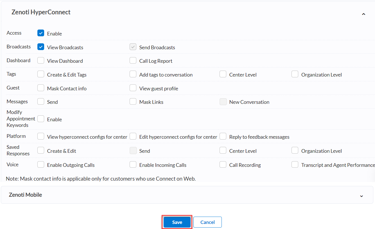Check the Messages Send checkbox

pyautogui.click(x=41, y=102)
